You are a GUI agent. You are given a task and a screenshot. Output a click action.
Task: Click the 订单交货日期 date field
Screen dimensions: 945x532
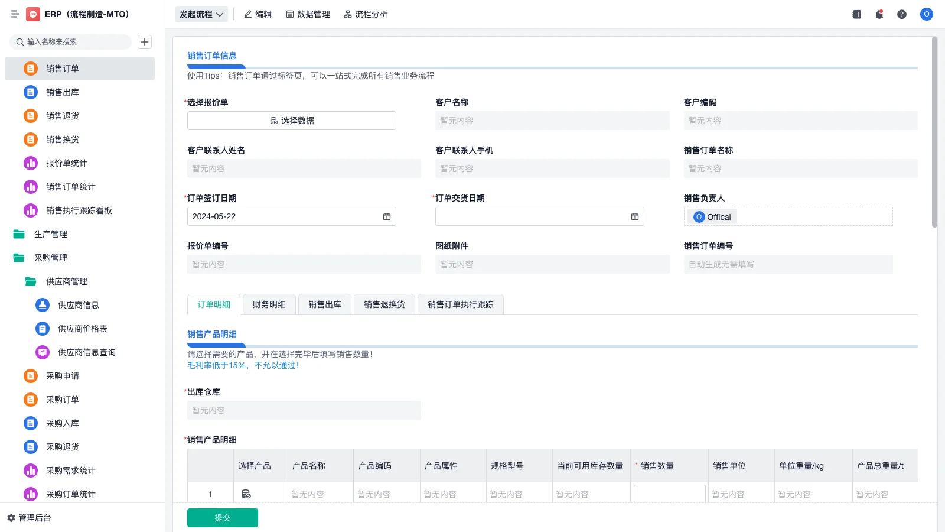540,216
